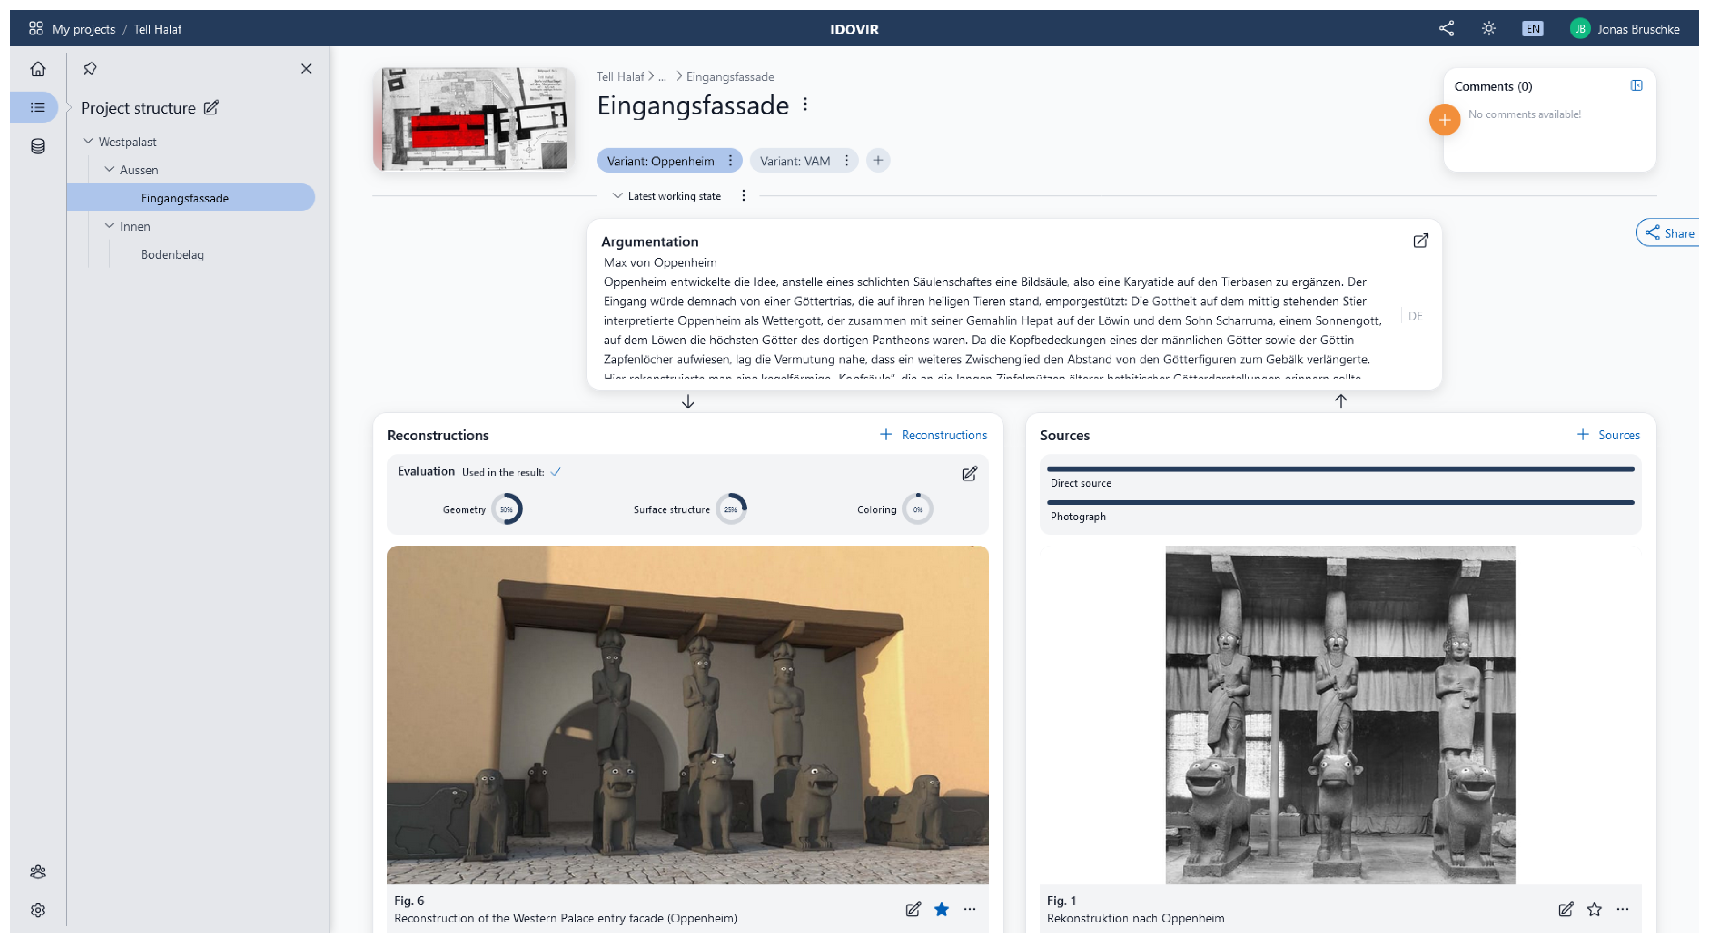This screenshot has width=1713, height=943.
Task: Collapse the Westpalast tree node
Action: (88, 142)
